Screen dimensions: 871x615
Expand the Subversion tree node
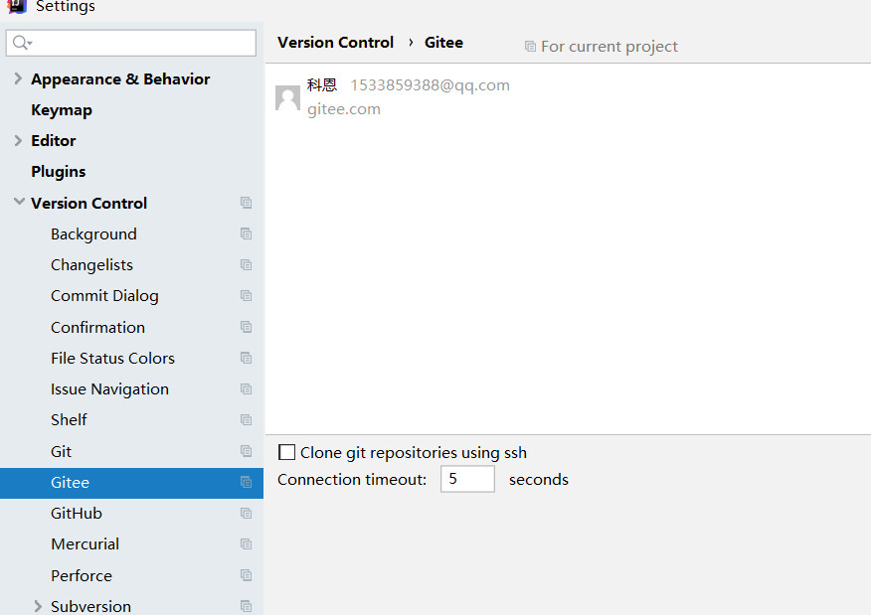point(38,606)
